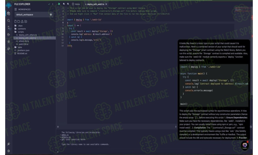This screenshot has width=258, height=155.
Task: Click the web3.js link in terminal
Action: [65, 135]
